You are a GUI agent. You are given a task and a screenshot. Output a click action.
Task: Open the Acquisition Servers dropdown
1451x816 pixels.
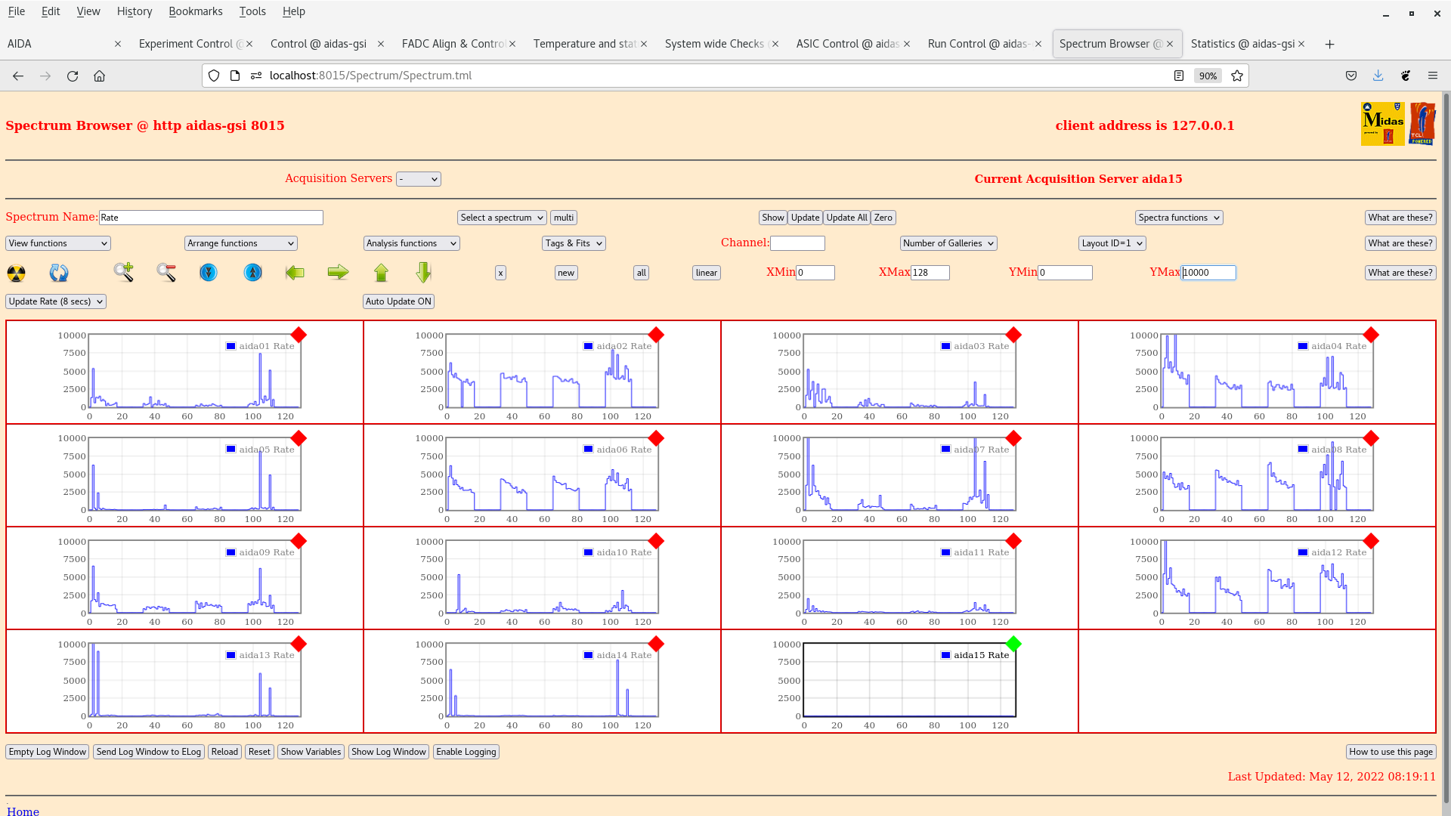click(x=418, y=179)
